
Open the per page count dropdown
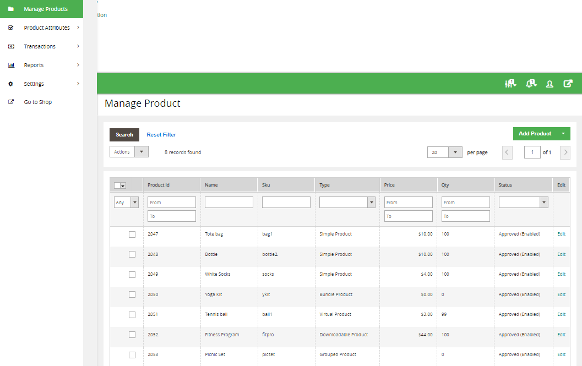pos(444,152)
